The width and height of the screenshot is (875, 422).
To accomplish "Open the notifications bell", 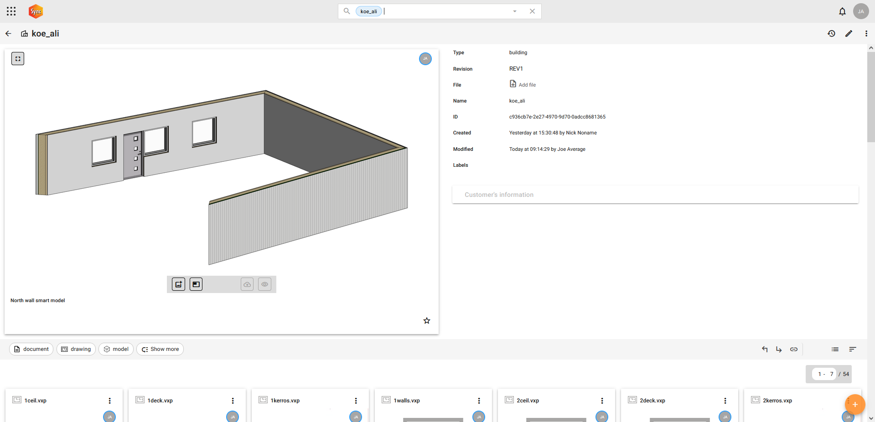I will tap(842, 11).
